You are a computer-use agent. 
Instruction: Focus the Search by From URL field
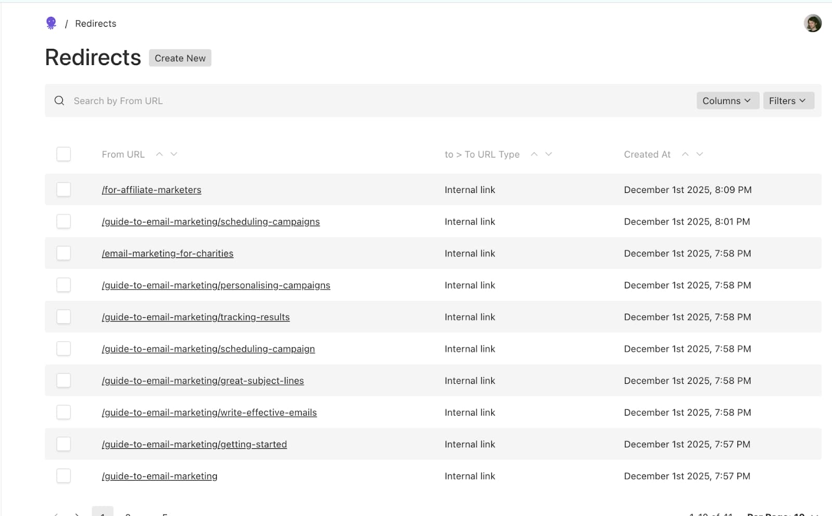pyautogui.click(x=380, y=100)
